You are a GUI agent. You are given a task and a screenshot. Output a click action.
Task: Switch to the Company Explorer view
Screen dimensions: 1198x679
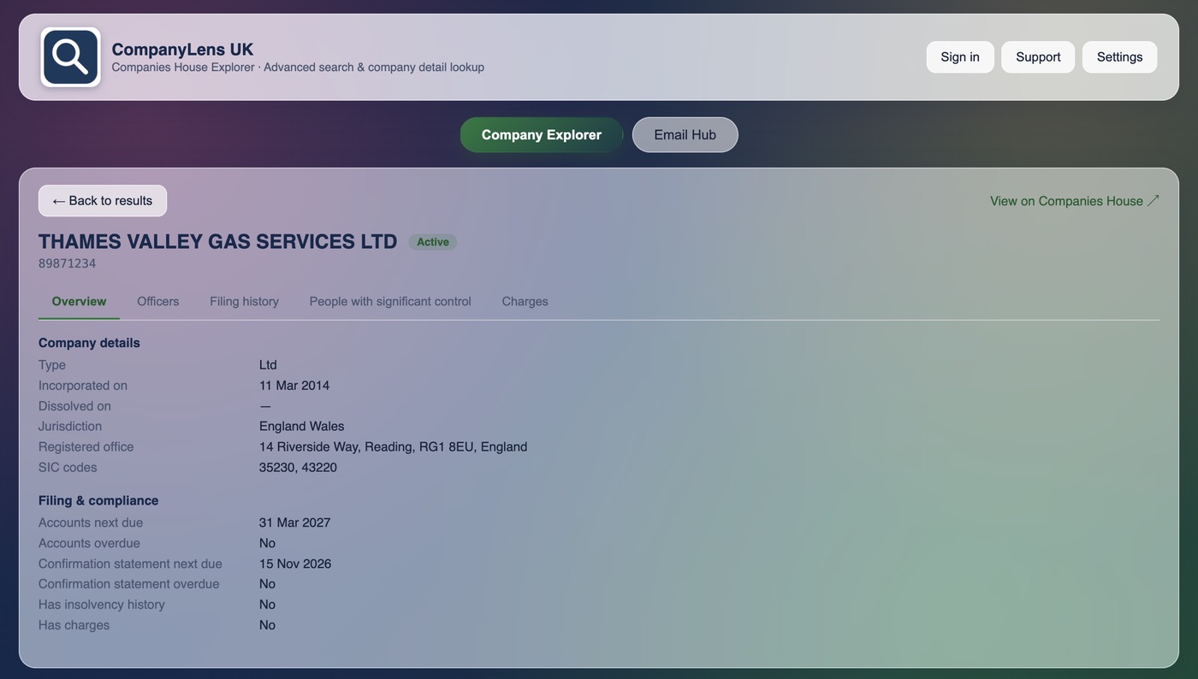pos(542,135)
